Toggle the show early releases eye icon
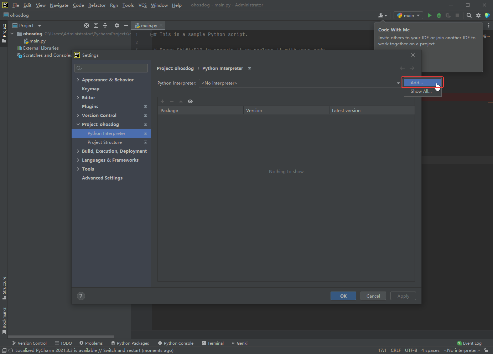 pos(190,101)
